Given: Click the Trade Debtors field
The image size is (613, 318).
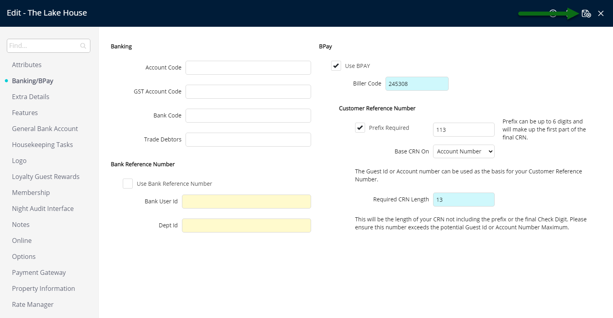Looking at the screenshot, I should point(248,139).
